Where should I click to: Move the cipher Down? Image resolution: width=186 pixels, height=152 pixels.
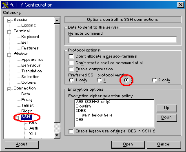(x=167, y=118)
